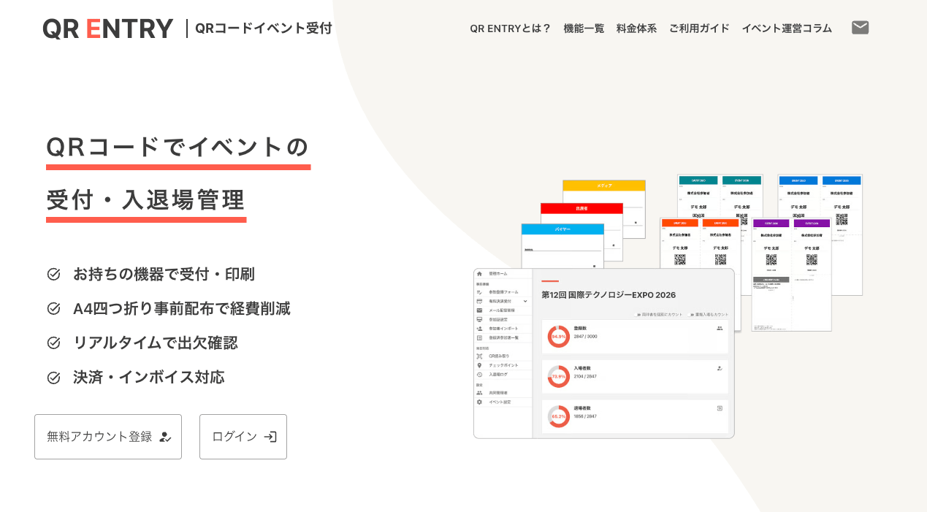
Task: Click the QRコードでイベントの headline
Action: pos(178,147)
